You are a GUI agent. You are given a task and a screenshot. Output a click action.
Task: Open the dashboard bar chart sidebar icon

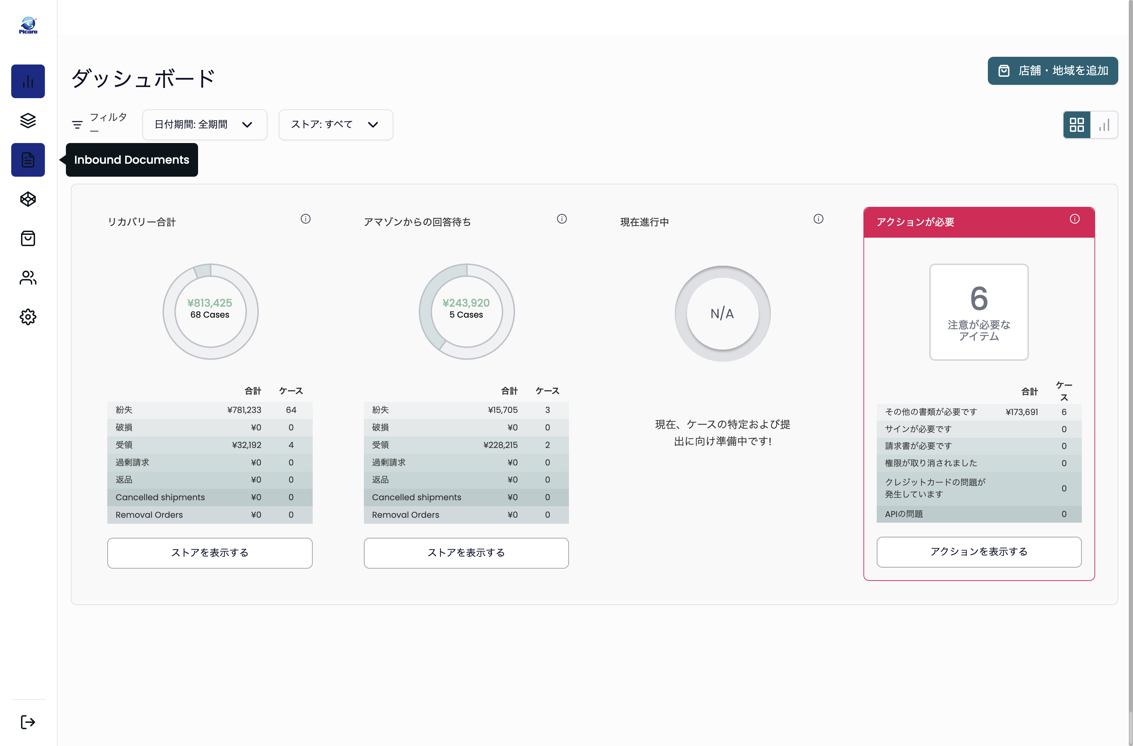click(x=28, y=81)
